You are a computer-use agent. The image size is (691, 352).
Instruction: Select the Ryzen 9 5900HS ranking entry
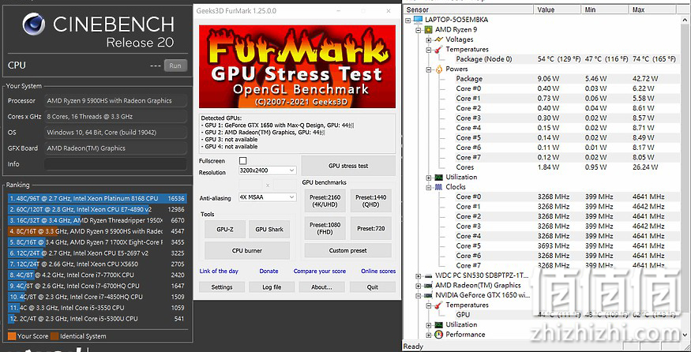[x=97, y=230]
